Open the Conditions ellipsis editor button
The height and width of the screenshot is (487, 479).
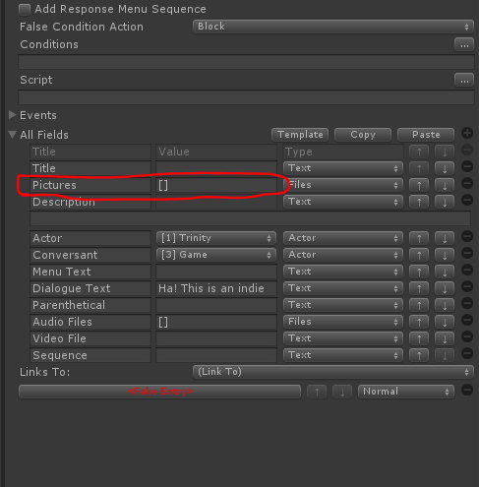(464, 44)
